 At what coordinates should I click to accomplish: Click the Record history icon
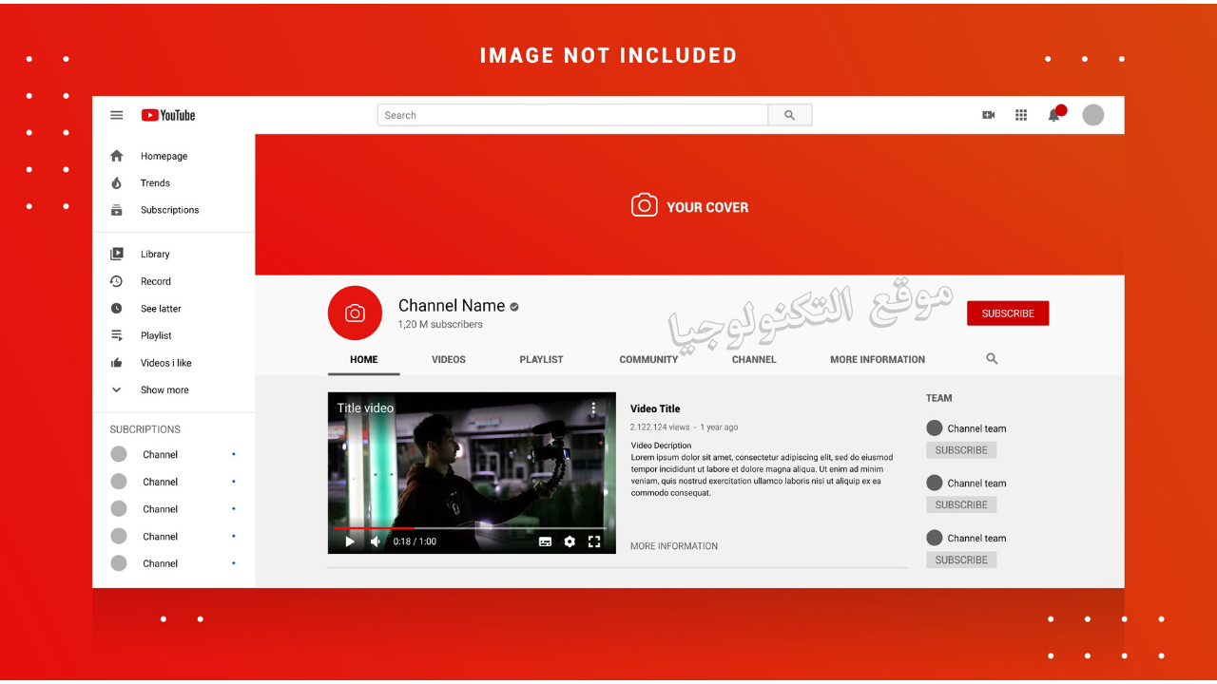tap(116, 281)
